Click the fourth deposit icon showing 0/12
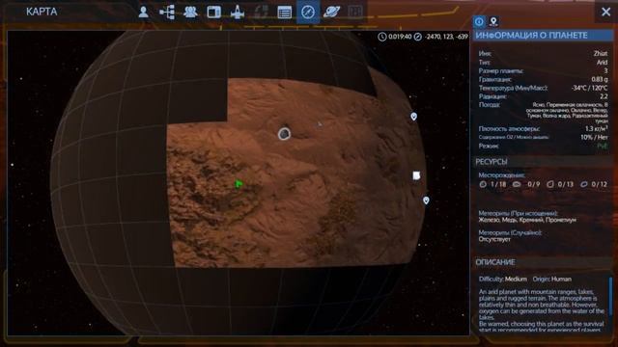The width and height of the screenshot is (618, 347). pyautogui.click(x=584, y=184)
